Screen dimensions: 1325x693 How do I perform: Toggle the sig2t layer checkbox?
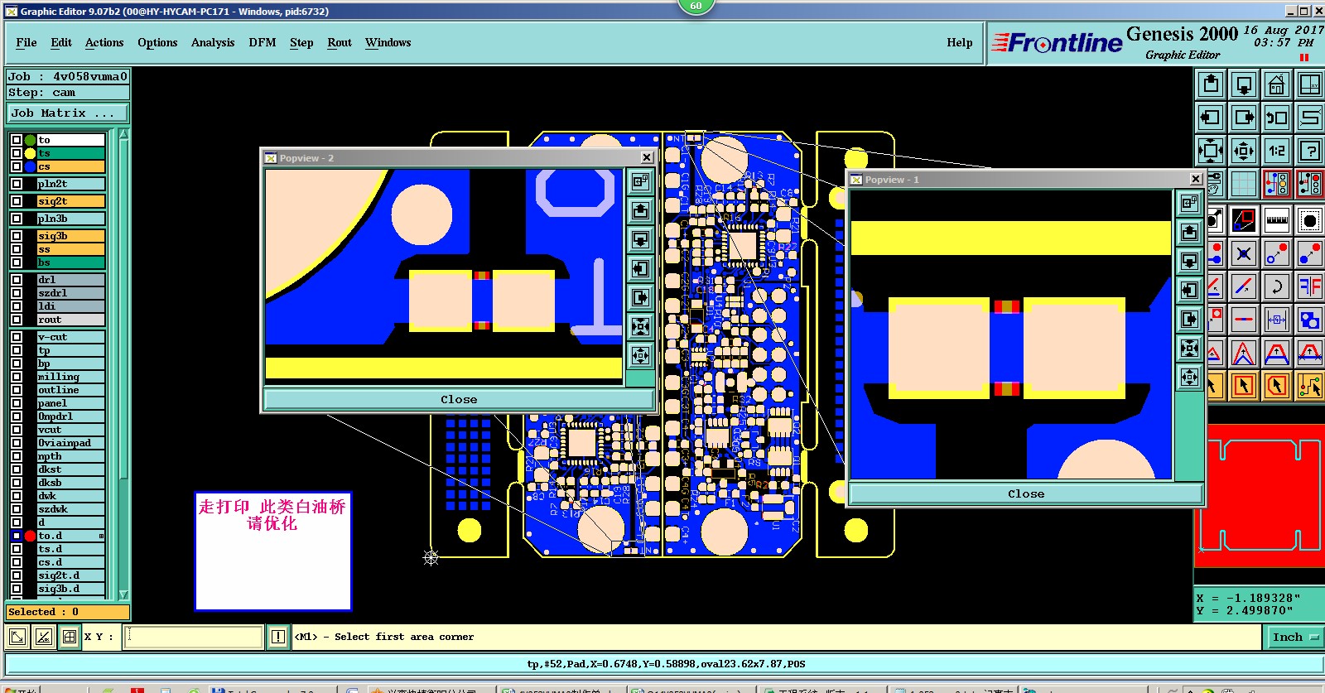pos(16,201)
